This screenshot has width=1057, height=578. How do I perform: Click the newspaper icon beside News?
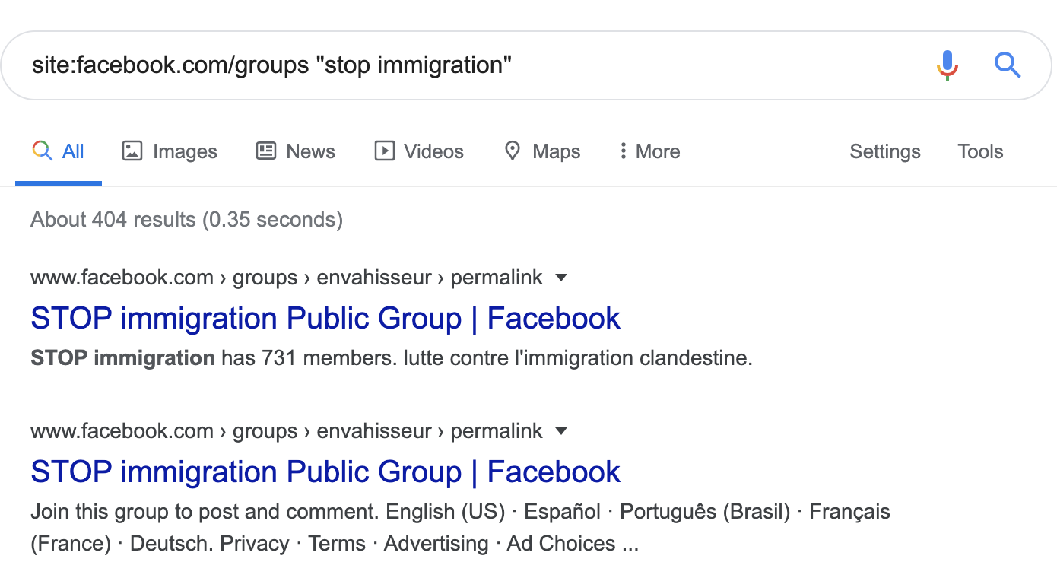click(266, 151)
